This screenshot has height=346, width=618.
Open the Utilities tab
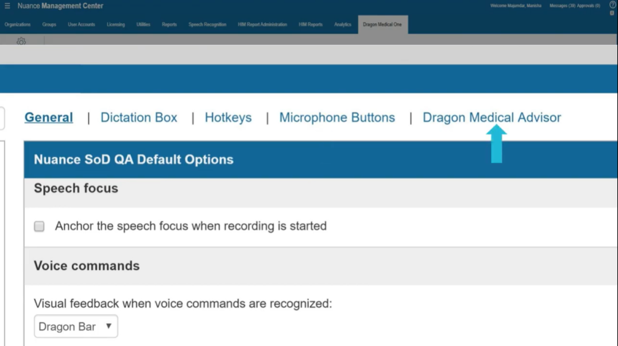143,24
